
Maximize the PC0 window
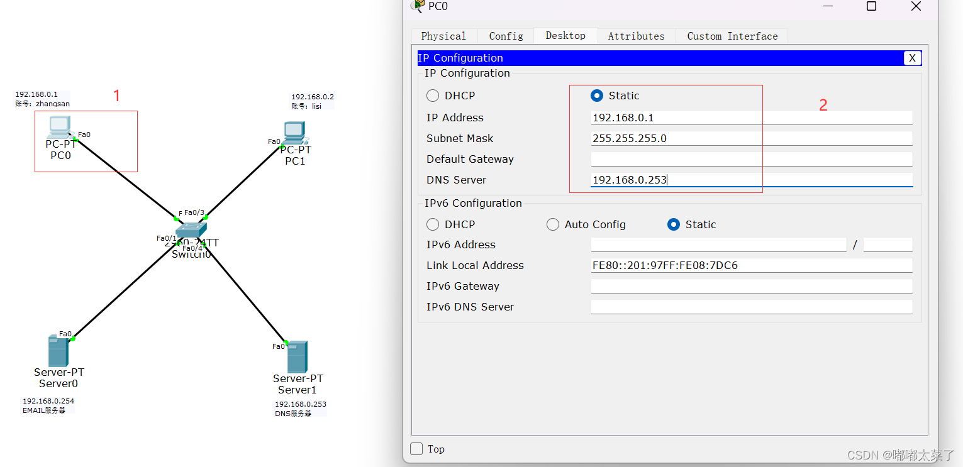pyautogui.click(x=871, y=6)
